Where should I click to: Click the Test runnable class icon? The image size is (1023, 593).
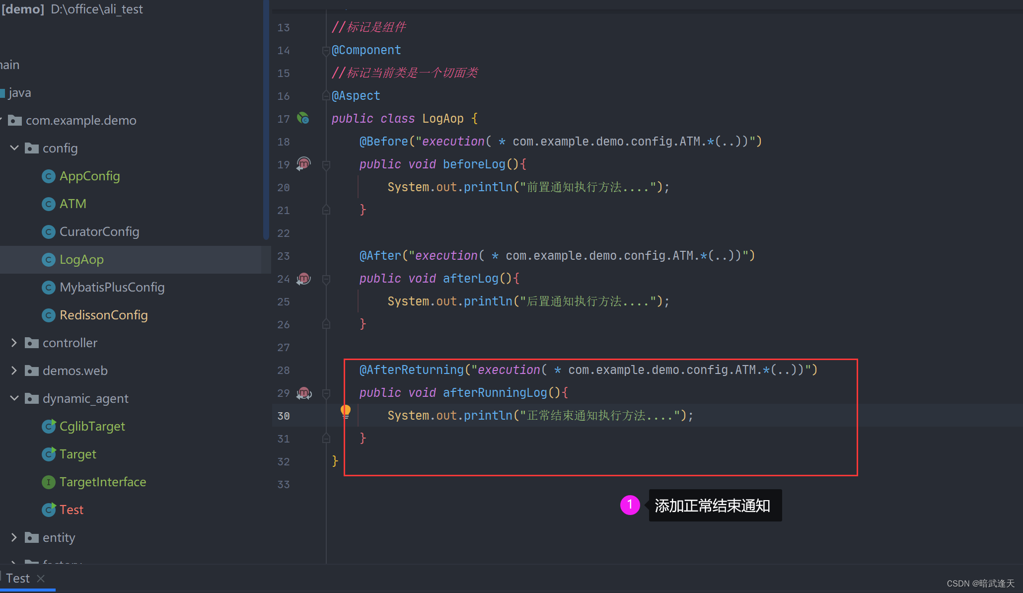48,510
